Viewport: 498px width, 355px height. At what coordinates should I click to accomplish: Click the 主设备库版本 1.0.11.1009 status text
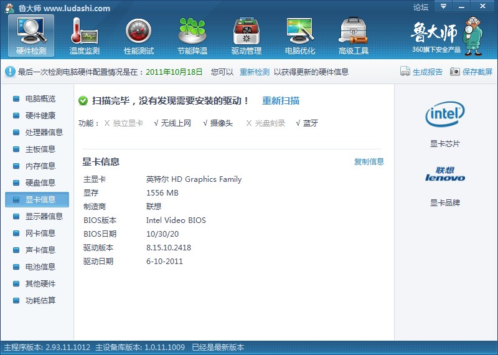pyautogui.click(x=140, y=347)
